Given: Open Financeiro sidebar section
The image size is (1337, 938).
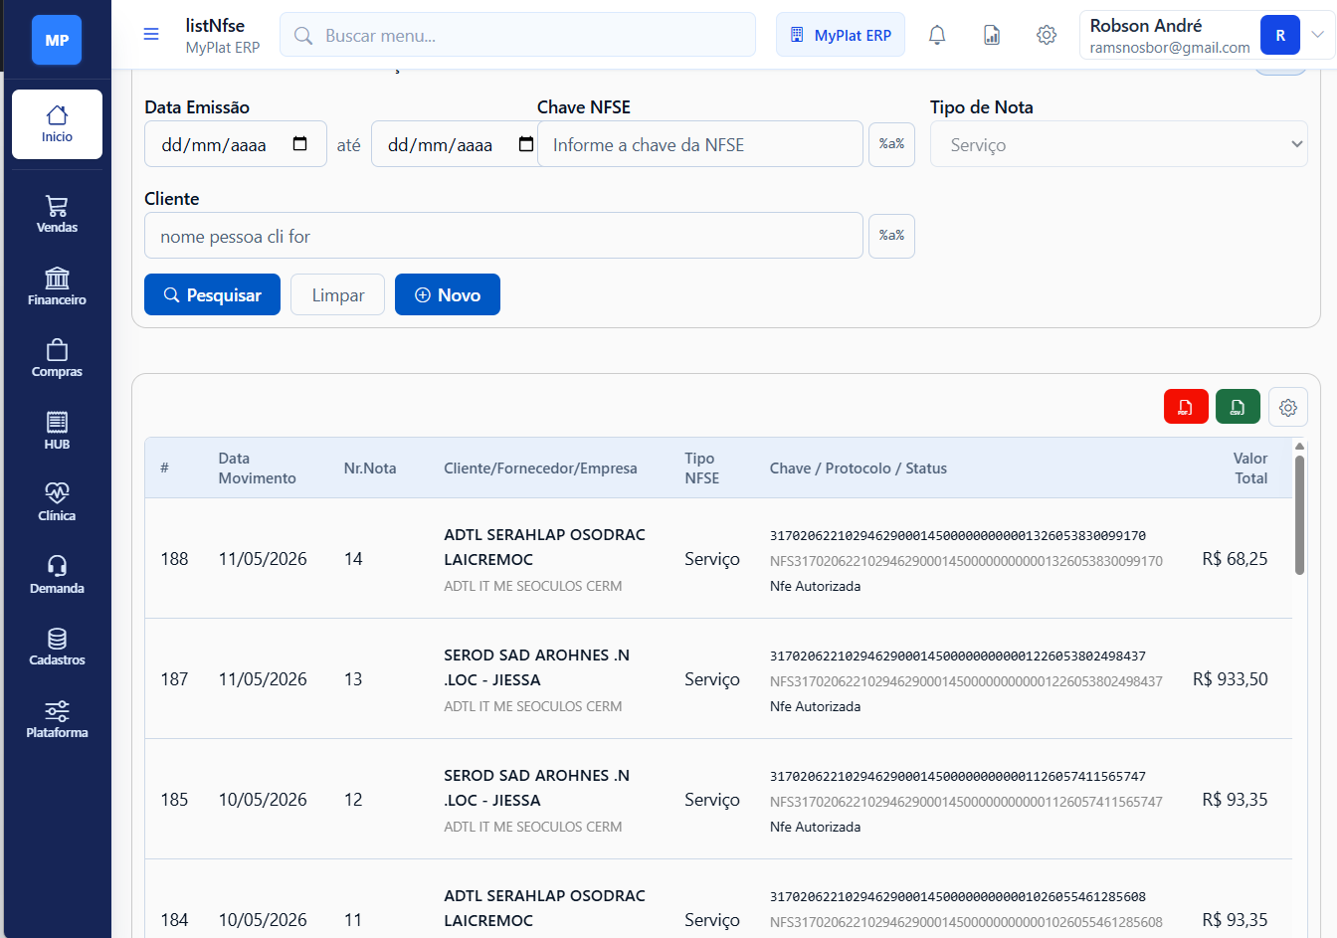Looking at the screenshot, I should click(57, 286).
